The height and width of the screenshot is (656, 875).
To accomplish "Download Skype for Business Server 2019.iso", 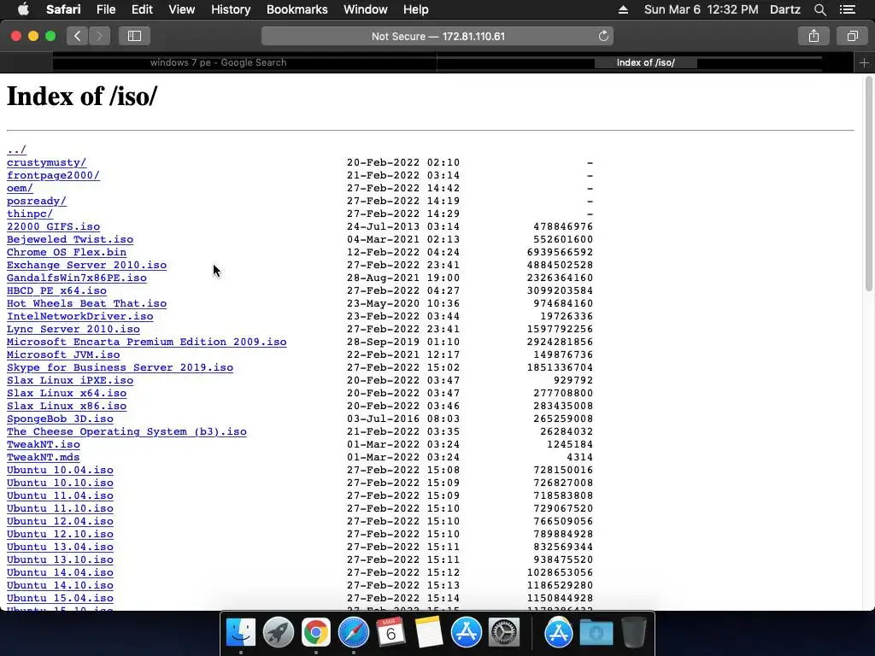I will coord(120,367).
